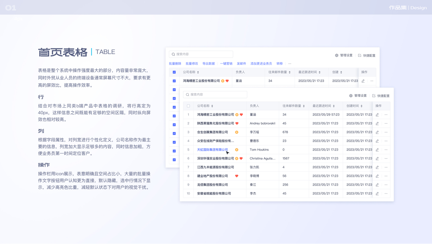Click the gold coin icon beside 合生创展集团有限公司
Image resolution: width=432 pixels, height=244 pixels.
[x=237, y=132]
